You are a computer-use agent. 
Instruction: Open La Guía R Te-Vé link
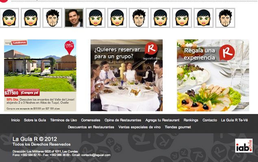pos(235,120)
